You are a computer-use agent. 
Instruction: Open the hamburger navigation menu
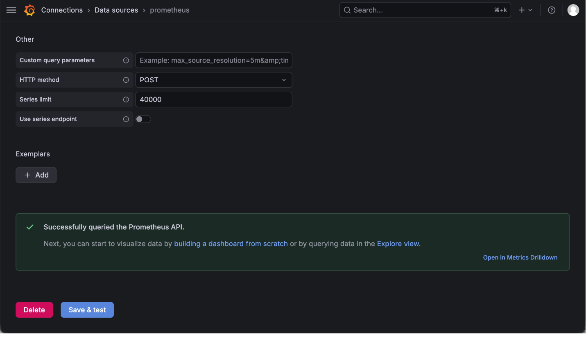tap(11, 10)
